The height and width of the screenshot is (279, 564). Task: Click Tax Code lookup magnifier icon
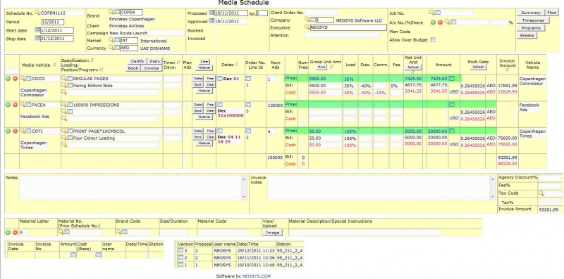[x=541, y=194]
